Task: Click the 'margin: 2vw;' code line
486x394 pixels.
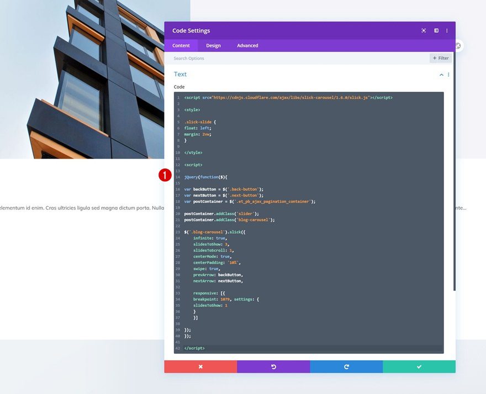Action: [198, 134]
